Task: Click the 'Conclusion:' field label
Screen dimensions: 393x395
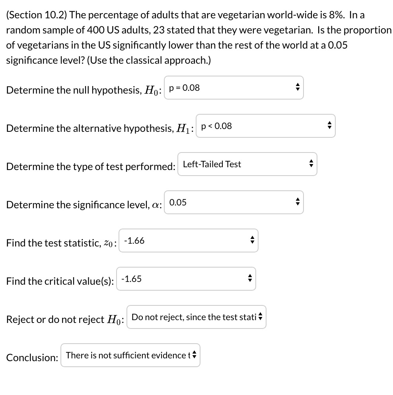Action: click(x=32, y=358)
